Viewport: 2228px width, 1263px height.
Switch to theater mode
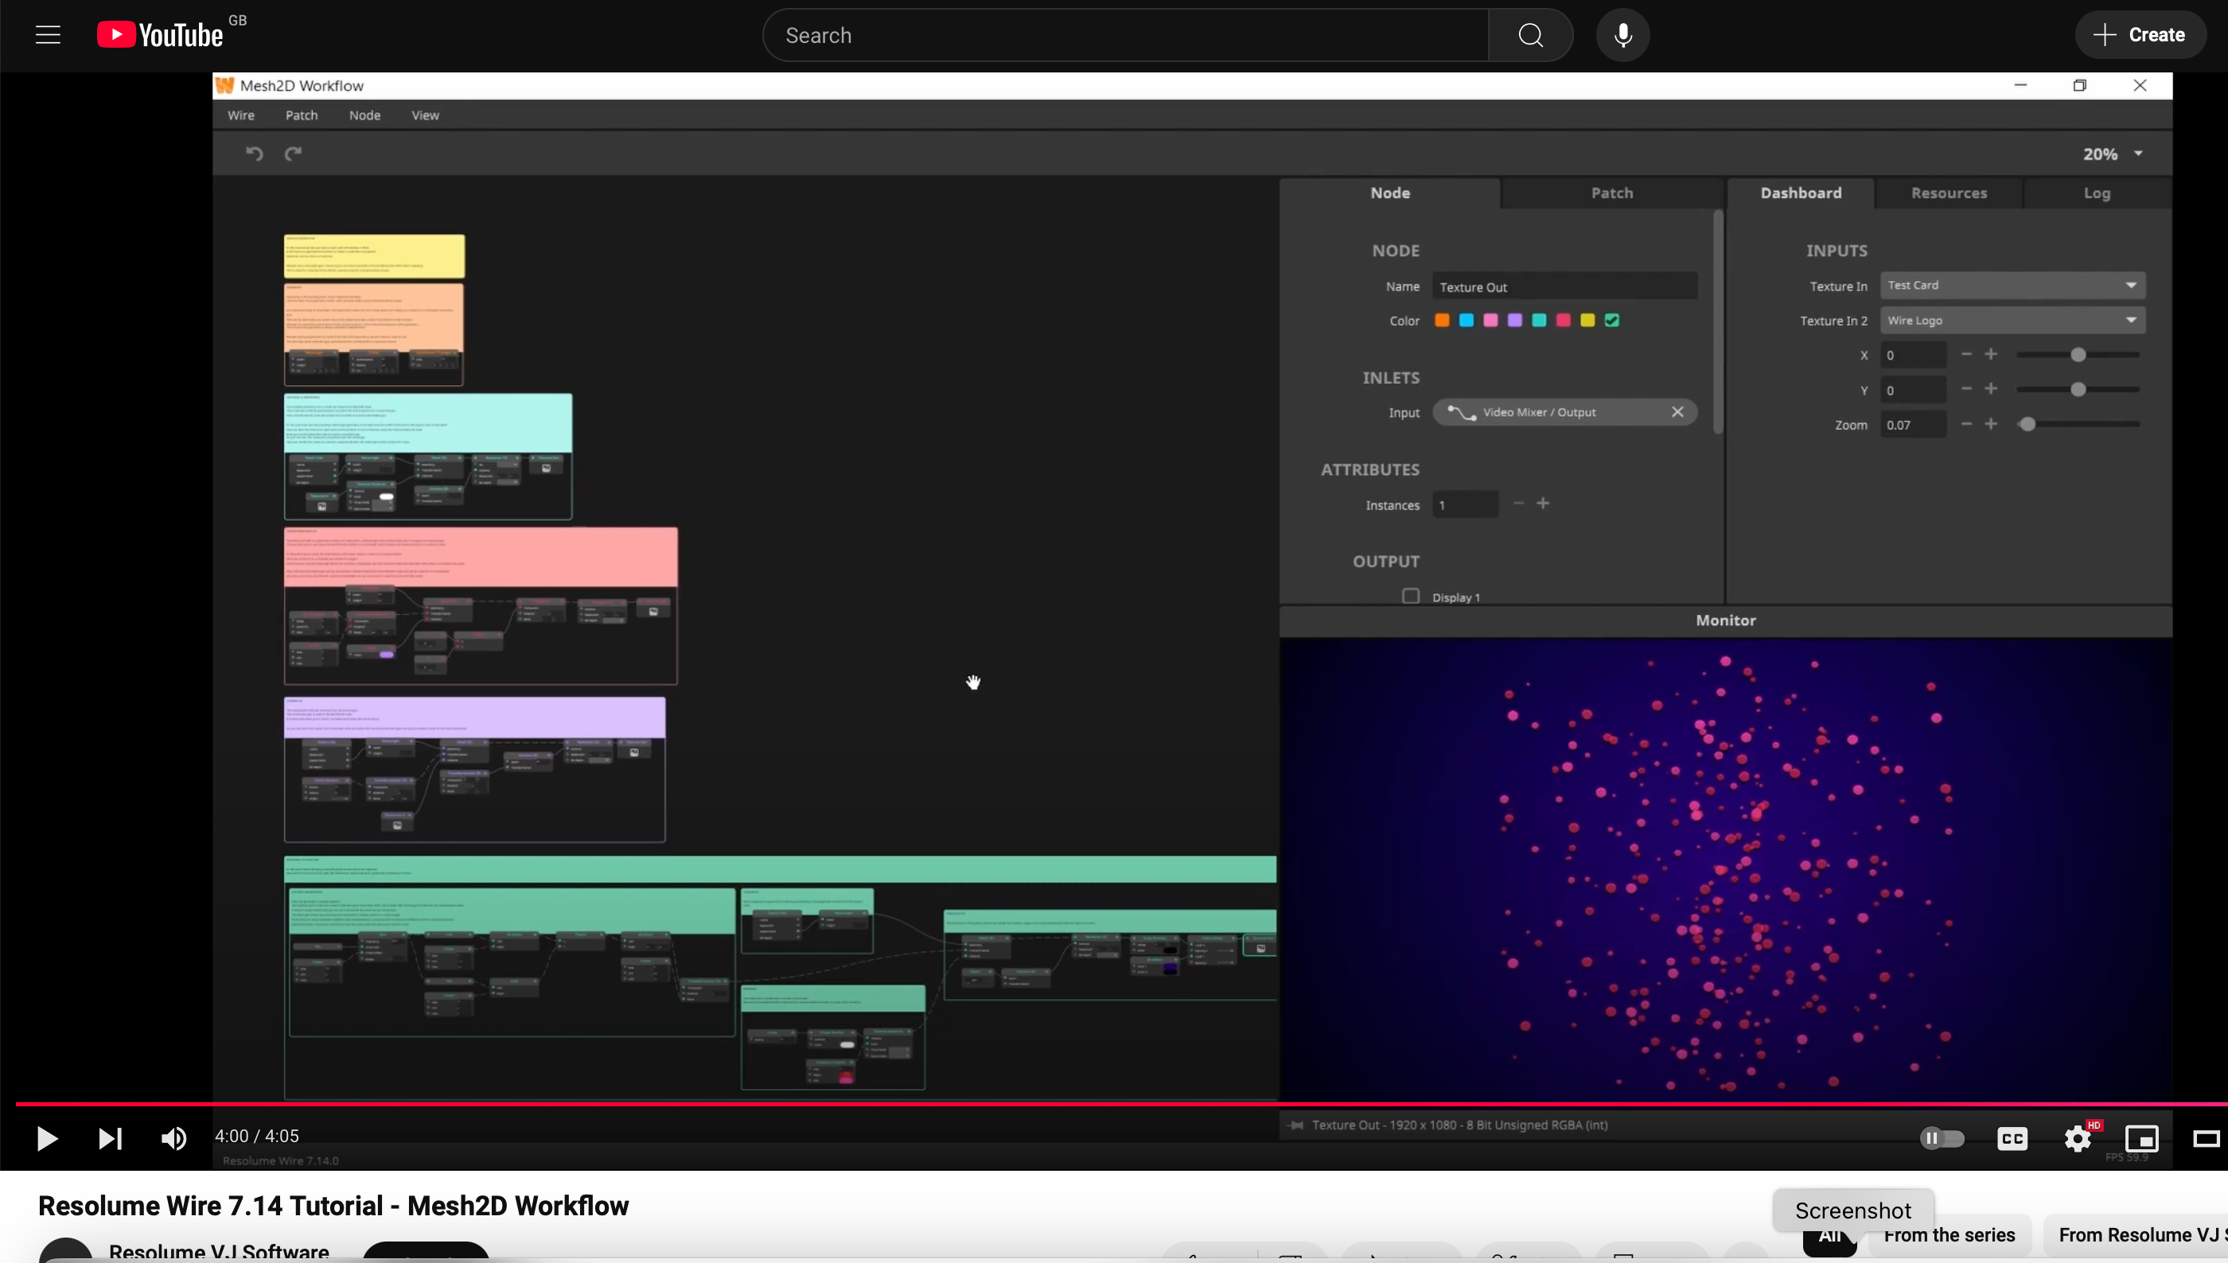pos(2206,1138)
